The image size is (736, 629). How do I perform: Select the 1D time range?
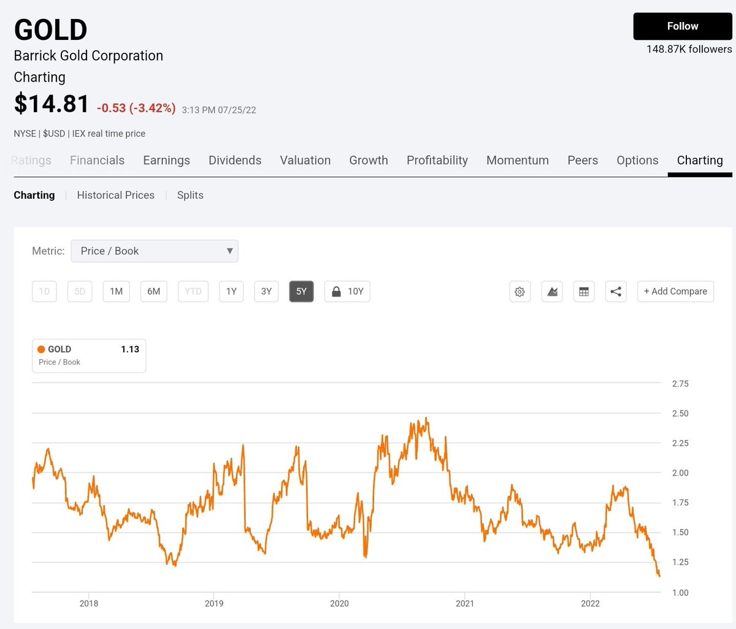44,291
